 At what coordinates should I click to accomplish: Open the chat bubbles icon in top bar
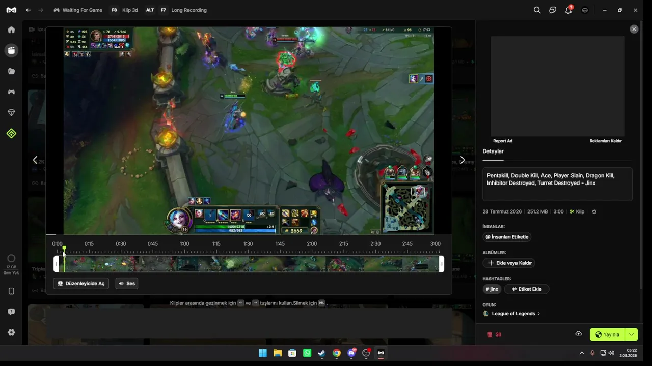pos(553,10)
